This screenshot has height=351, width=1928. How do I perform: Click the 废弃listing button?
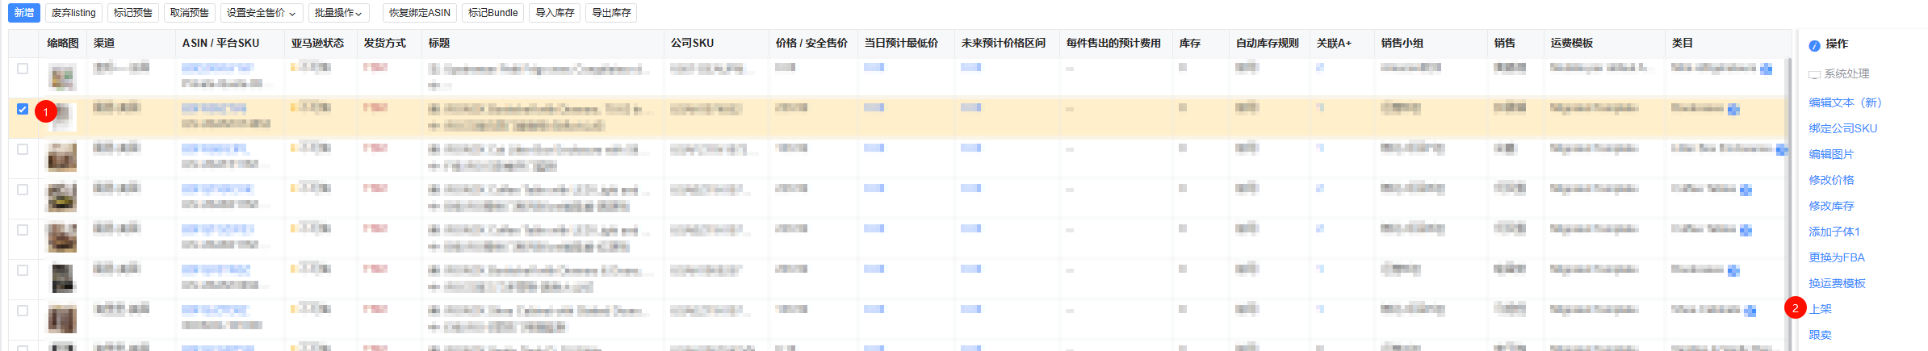[x=73, y=13]
